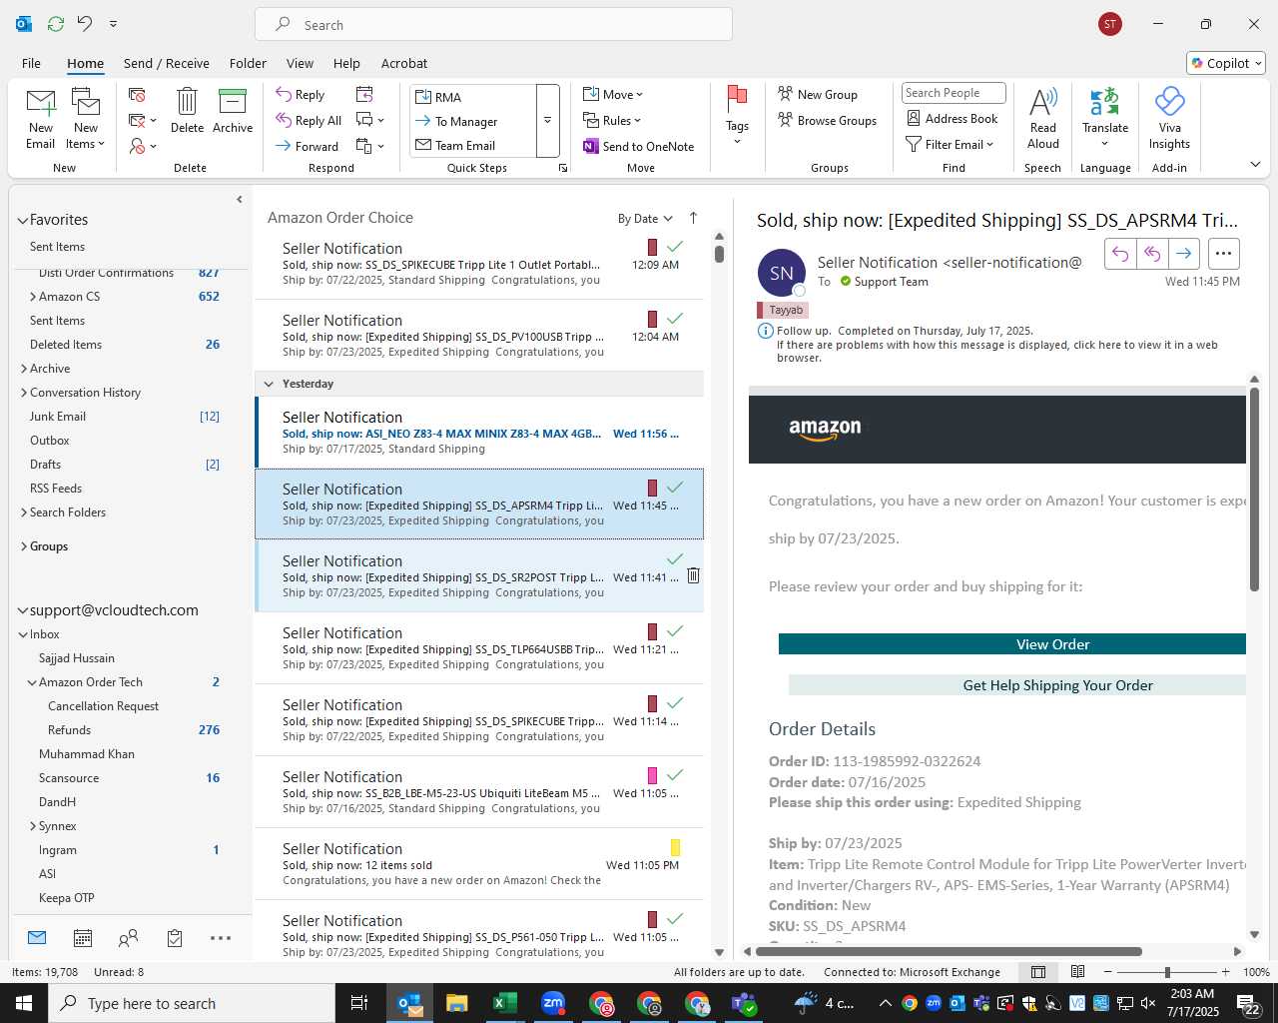Toggle the checkmark on SS_DS_PV100USB message
Screen dimensions: 1278x1023
(675, 319)
